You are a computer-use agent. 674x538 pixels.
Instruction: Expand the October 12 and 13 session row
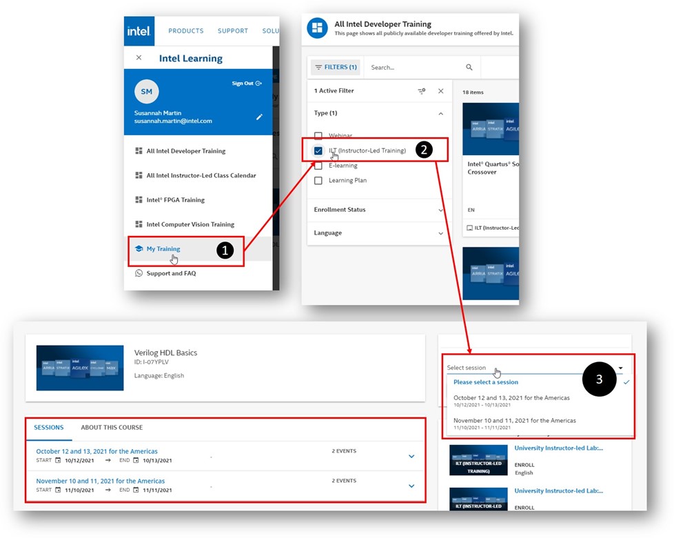[x=411, y=457]
